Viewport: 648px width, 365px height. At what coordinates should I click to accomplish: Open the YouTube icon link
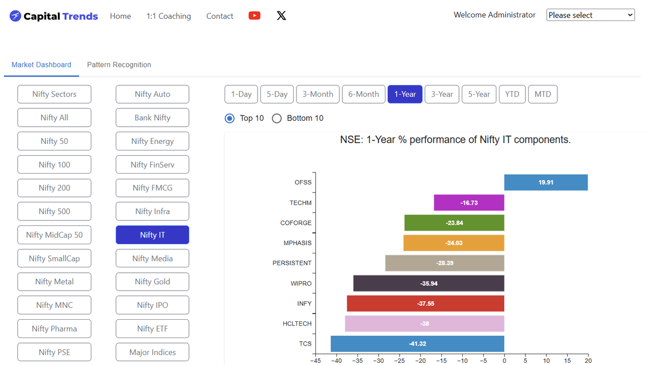pyautogui.click(x=254, y=16)
